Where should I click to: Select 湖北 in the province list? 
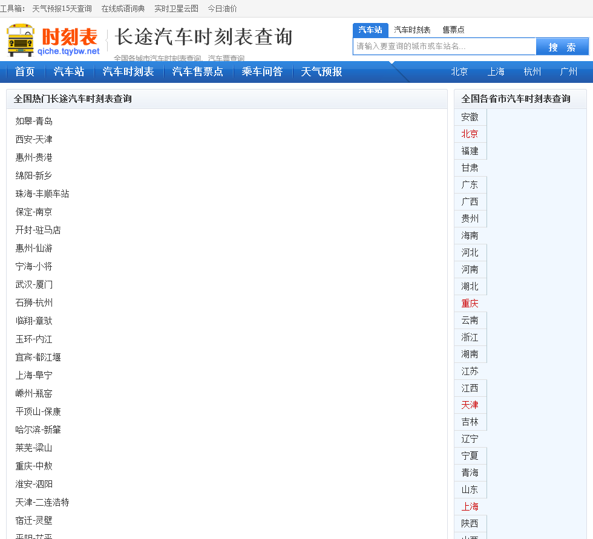pos(470,287)
